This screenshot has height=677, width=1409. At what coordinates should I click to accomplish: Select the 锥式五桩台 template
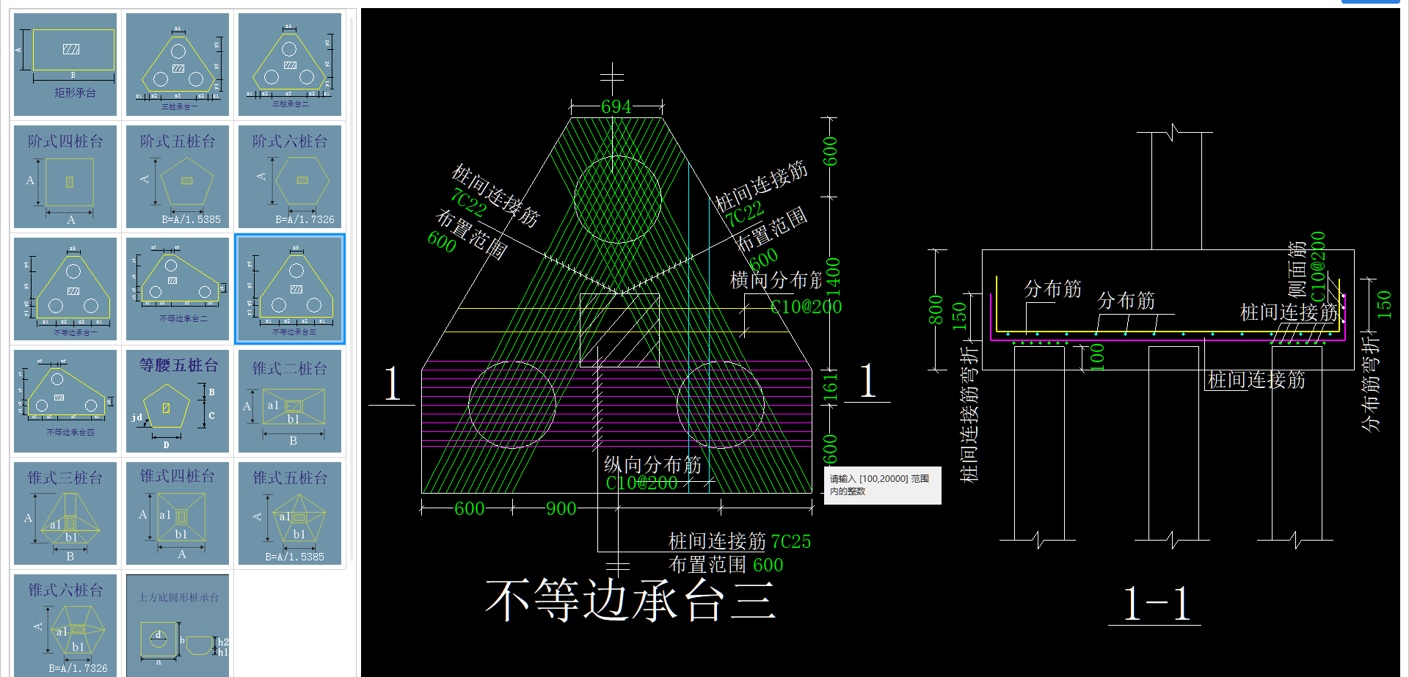click(x=290, y=513)
